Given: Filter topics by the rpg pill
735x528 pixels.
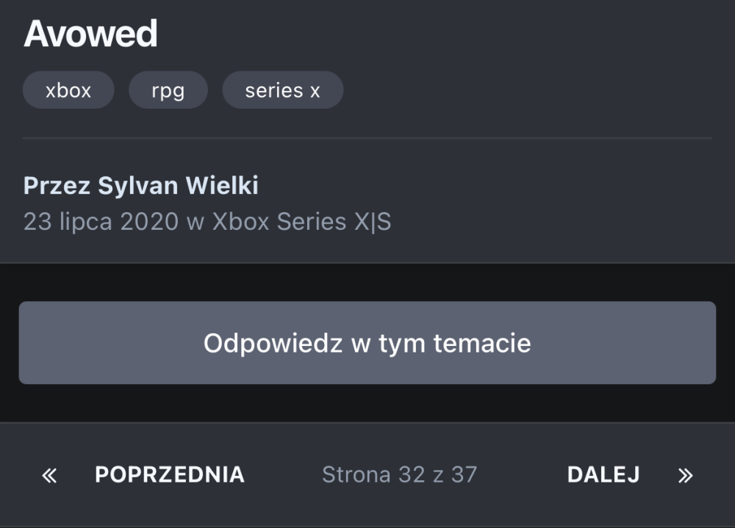Looking at the screenshot, I should [168, 90].
